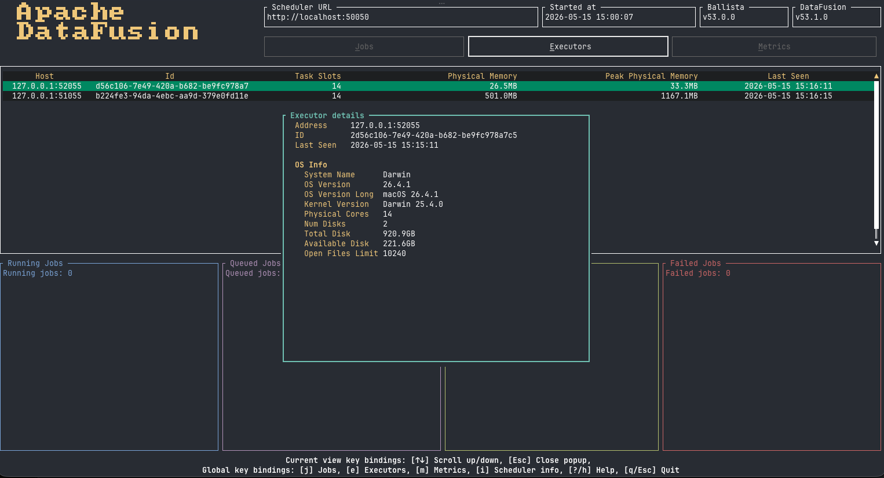Click the OS Info heading

point(311,165)
